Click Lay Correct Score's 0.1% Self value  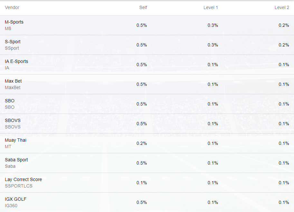[142, 183]
